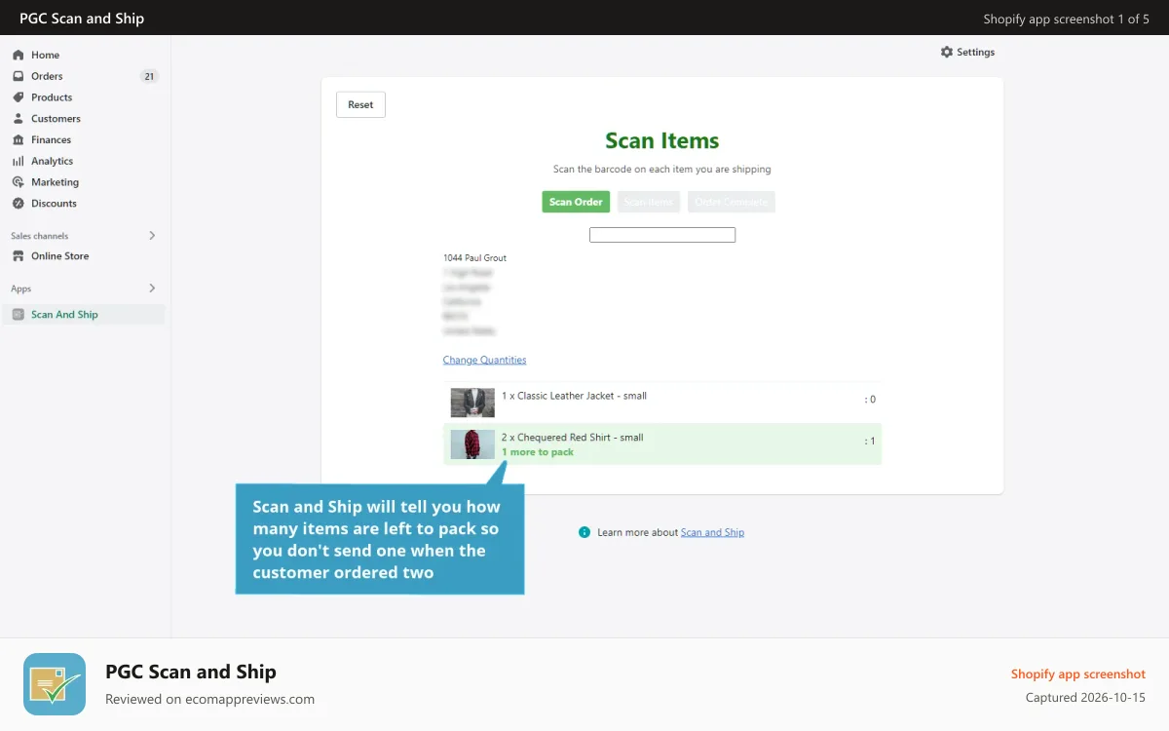This screenshot has height=731, width=1169.
Task: Click the ': 0' count for Leather Jacket
Action: click(870, 400)
